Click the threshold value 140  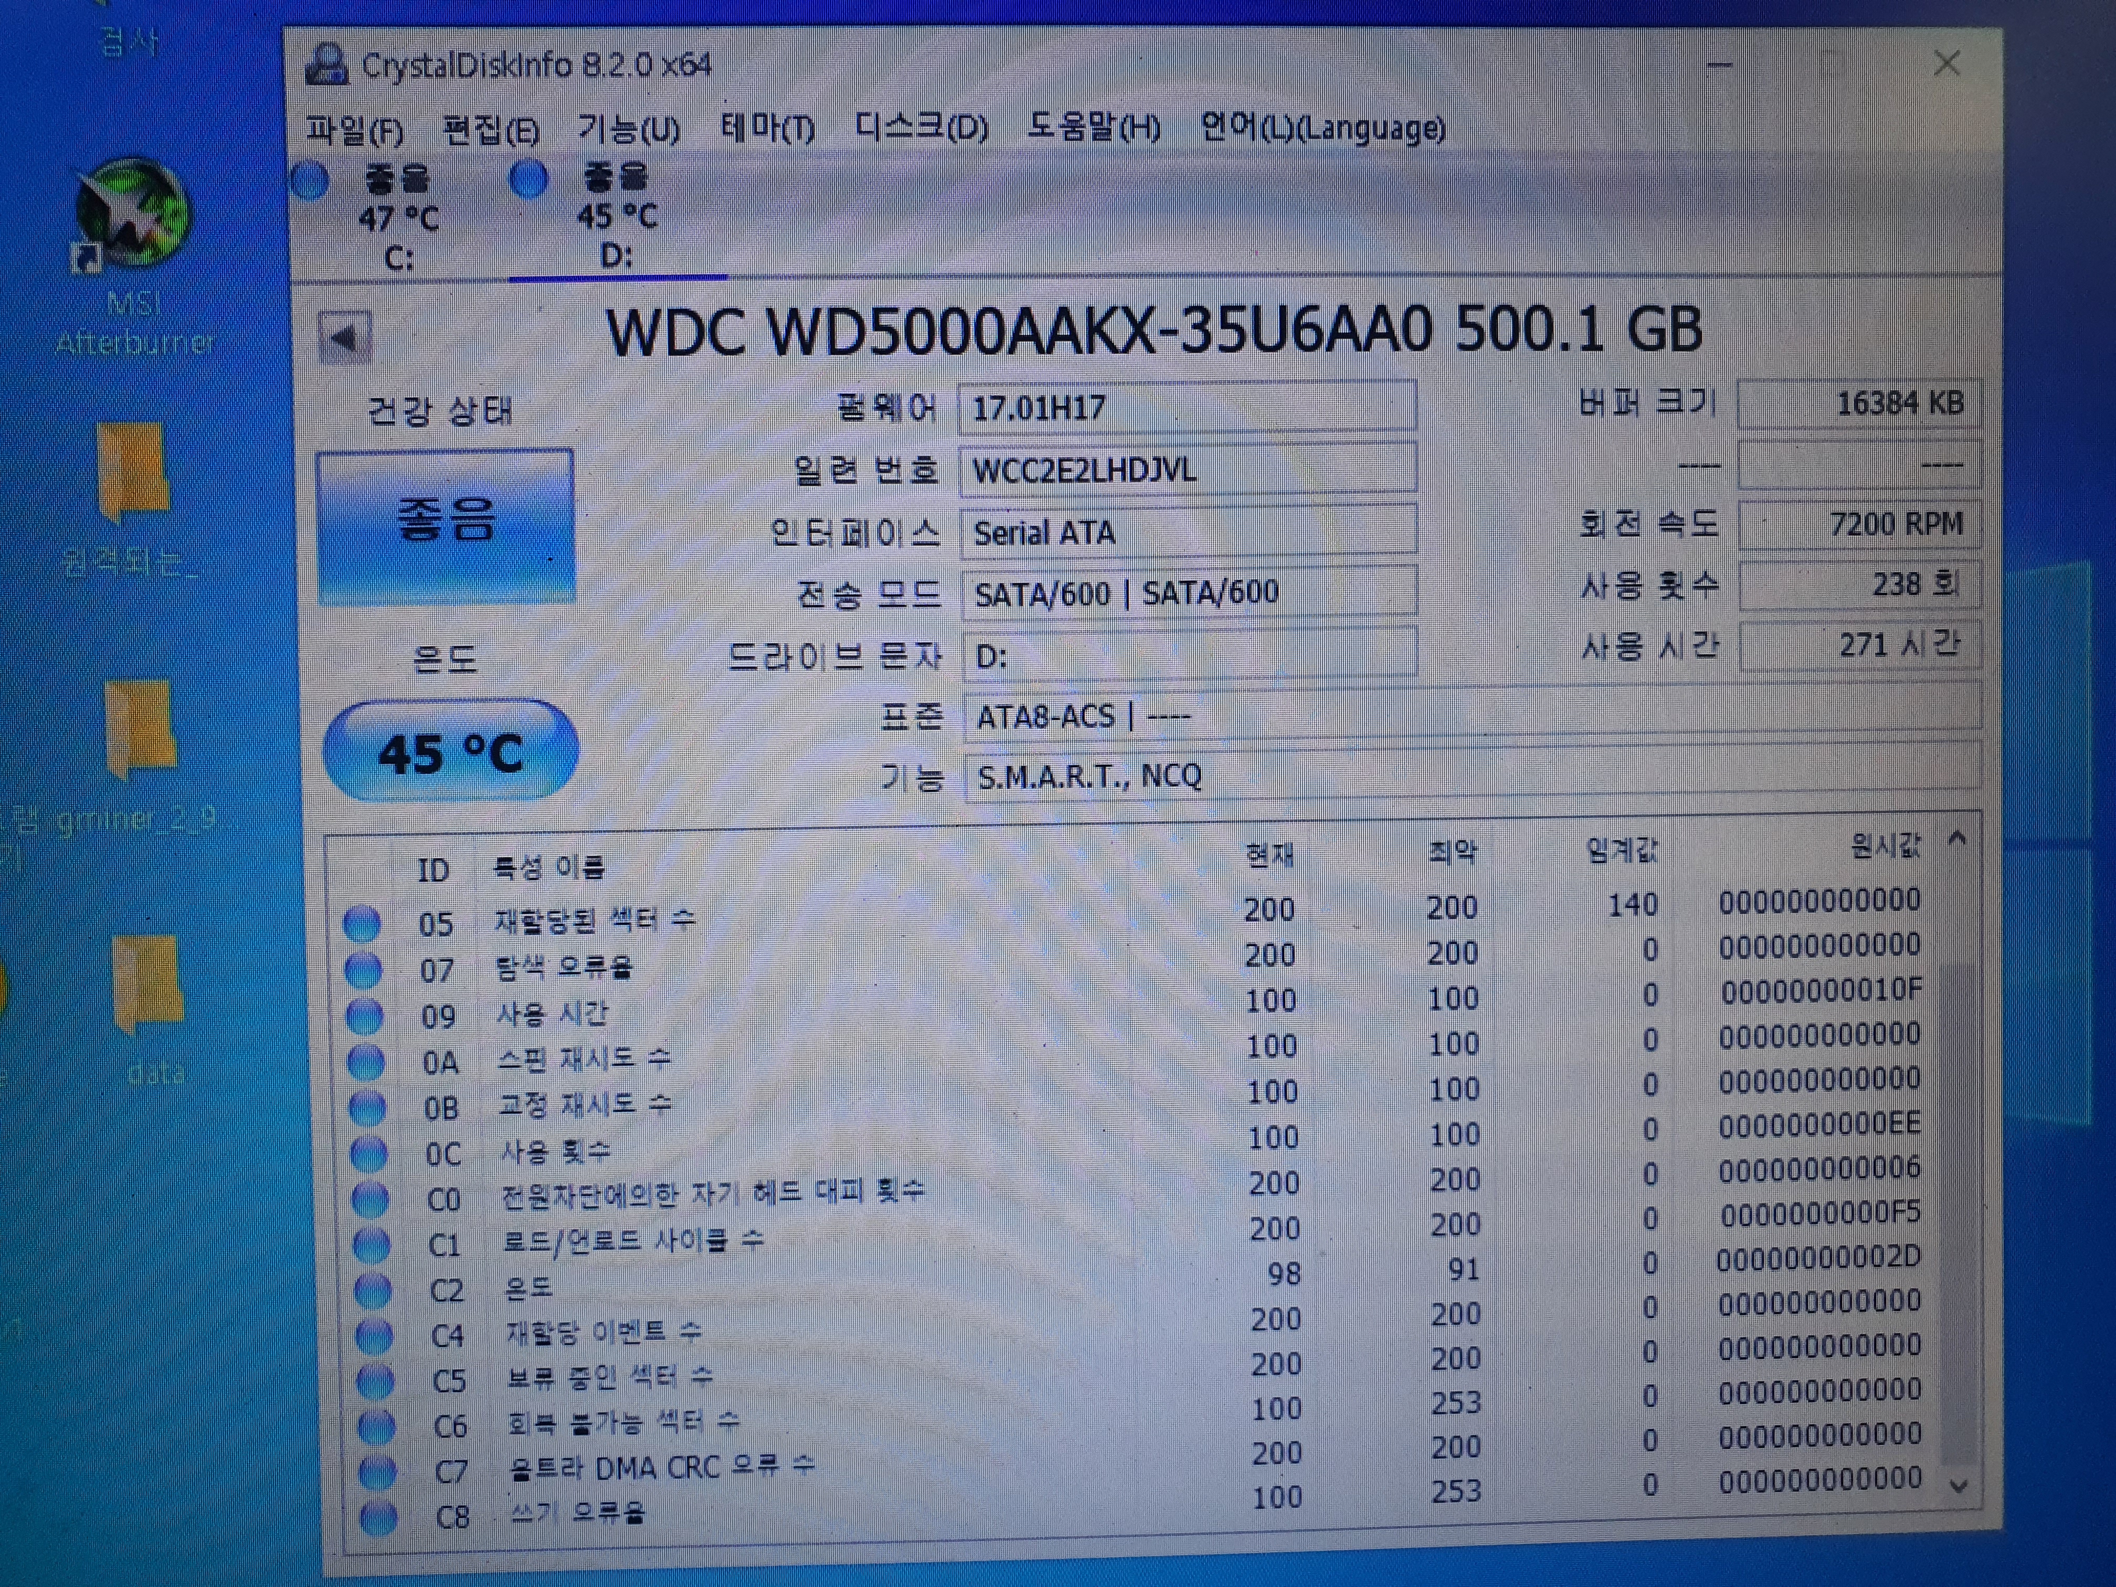(1632, 905)
